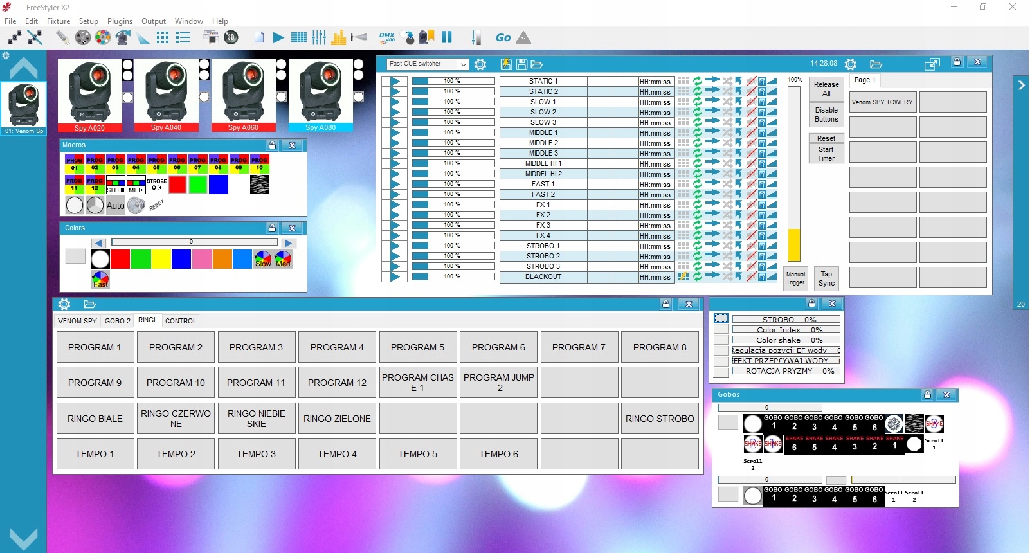Viewport: 1032px width, 553px height.
Task: Open the gobo wheel toolbar icon
Action: click(x=83, y=37)
